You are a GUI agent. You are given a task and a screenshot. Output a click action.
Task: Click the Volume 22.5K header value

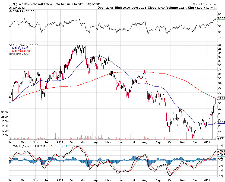point(176,8)
